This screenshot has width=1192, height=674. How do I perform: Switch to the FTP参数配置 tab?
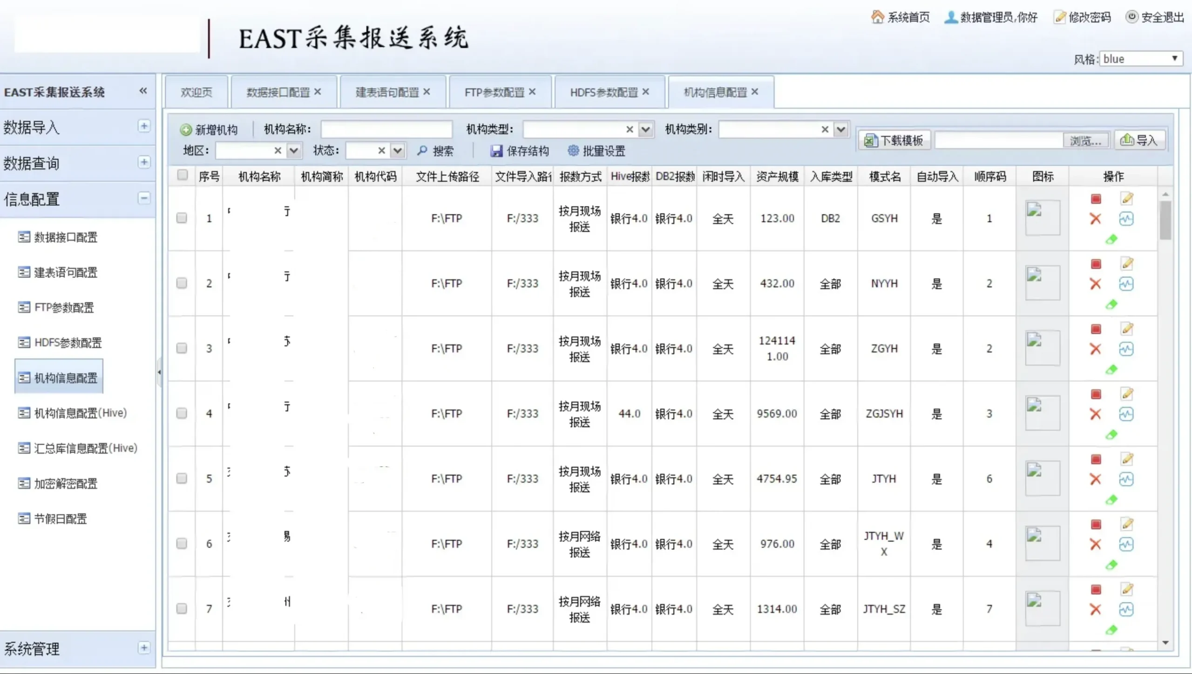(x=494, y=92)
